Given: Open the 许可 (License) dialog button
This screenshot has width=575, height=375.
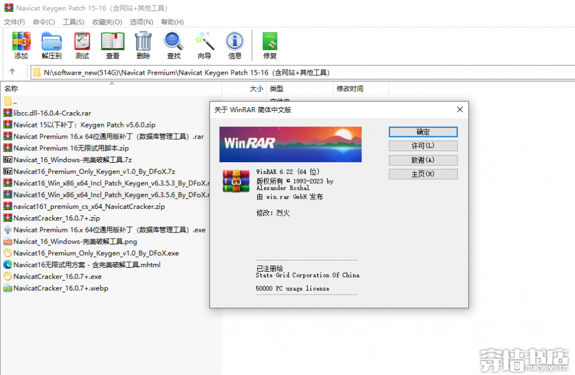Looking at the screenshot, I should (423, 146).
